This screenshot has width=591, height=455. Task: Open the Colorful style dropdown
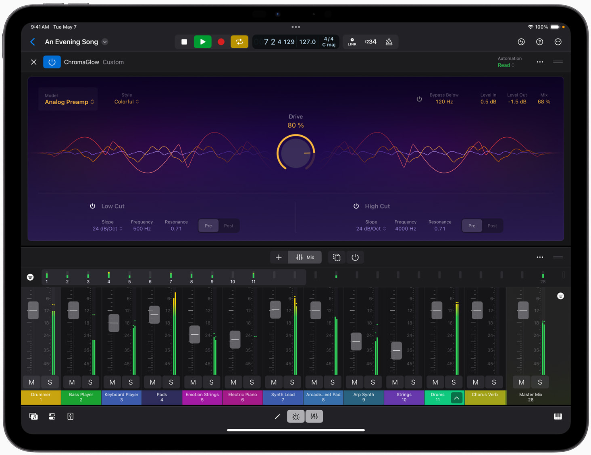click(x=127, y=102)
